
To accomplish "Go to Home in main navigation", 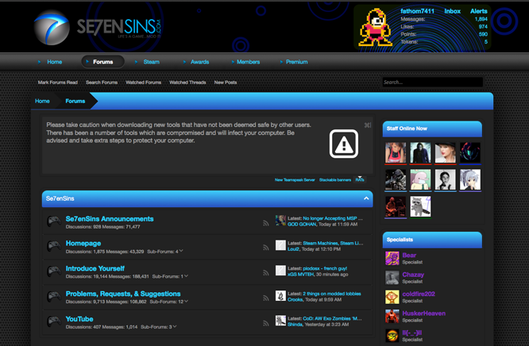I will click(54, 62).
